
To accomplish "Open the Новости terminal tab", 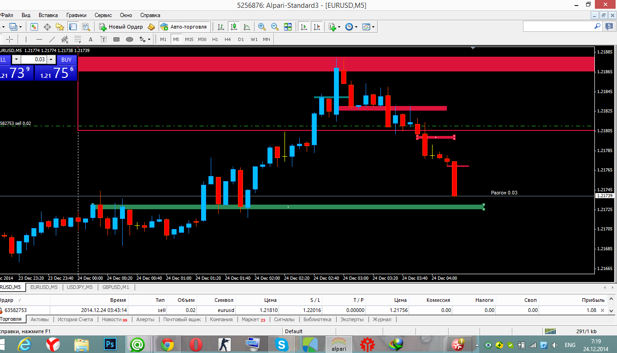I will (114, 319).
